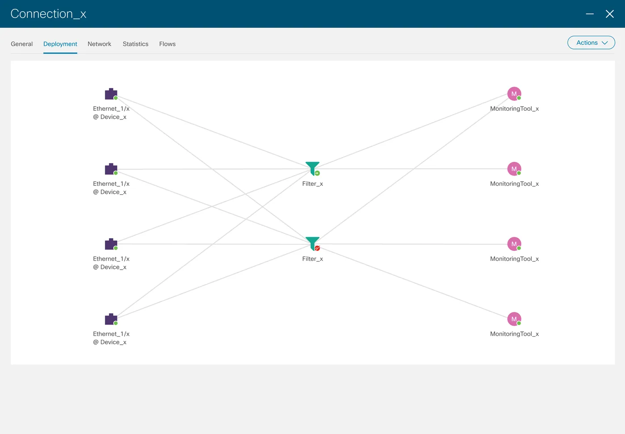Open the Deployment tab
Viewport: 625px width, 434px height.
60,44
